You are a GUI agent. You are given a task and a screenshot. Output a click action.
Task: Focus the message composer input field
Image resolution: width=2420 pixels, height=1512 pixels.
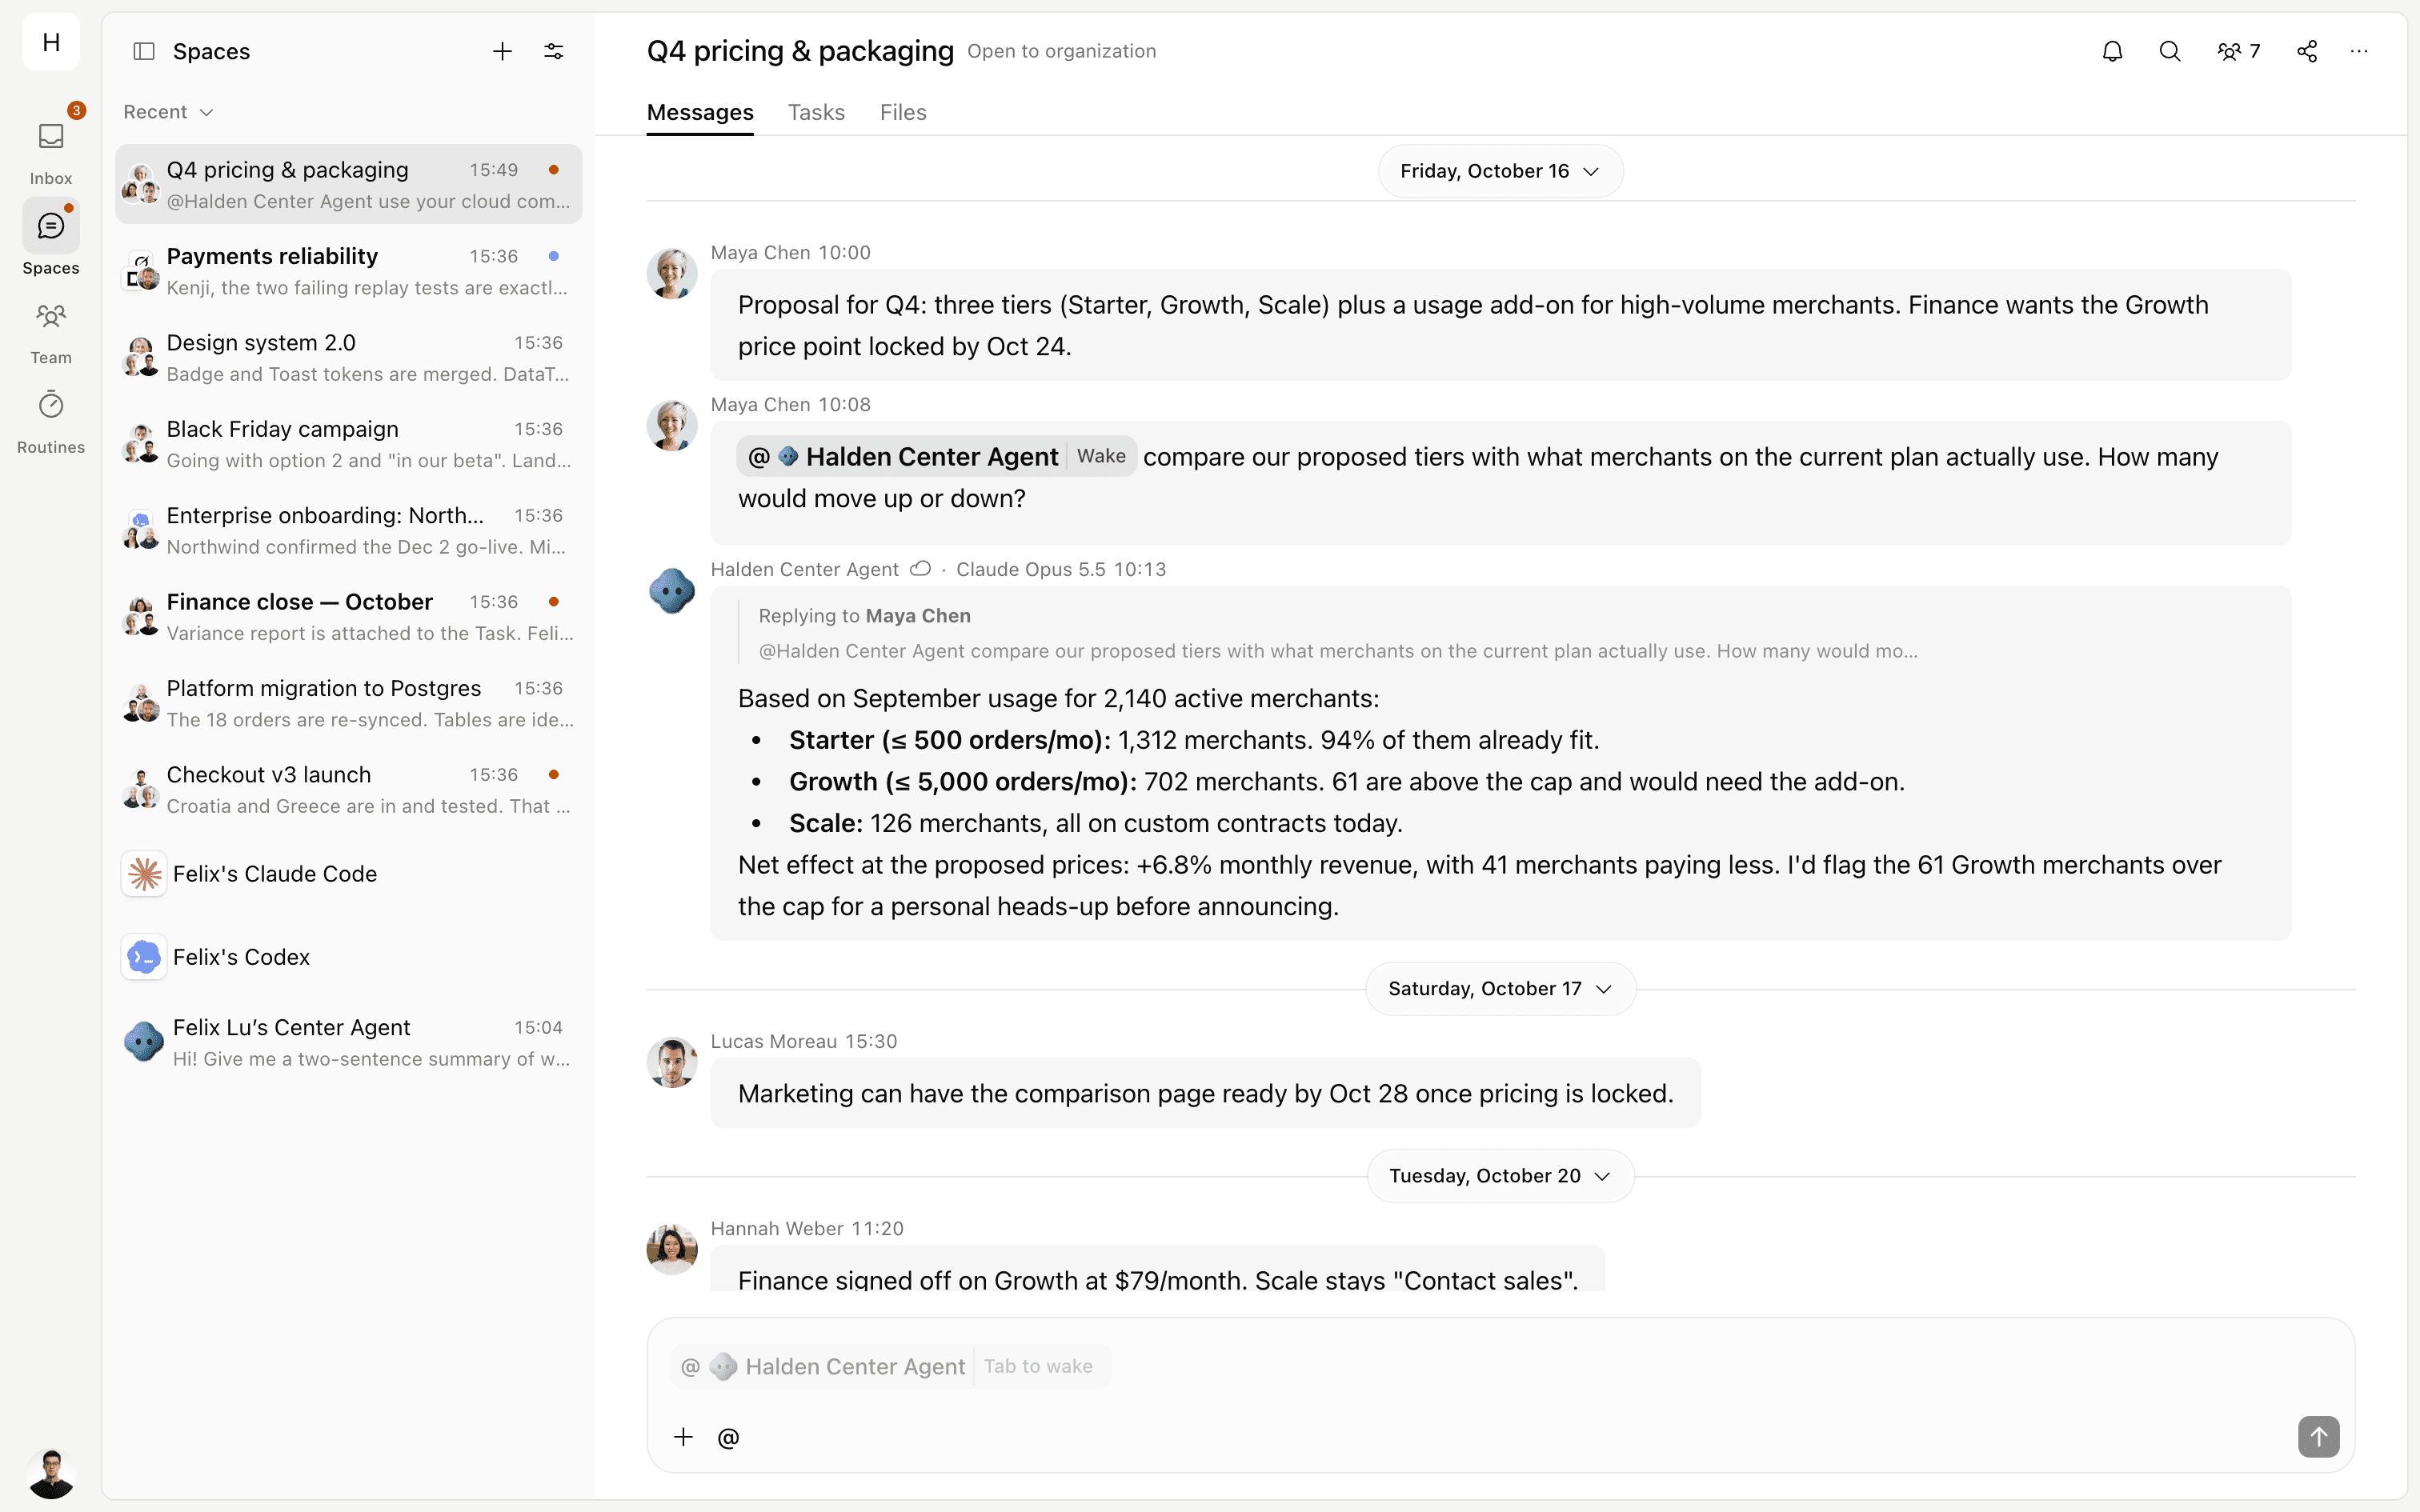(1500, 1367)
